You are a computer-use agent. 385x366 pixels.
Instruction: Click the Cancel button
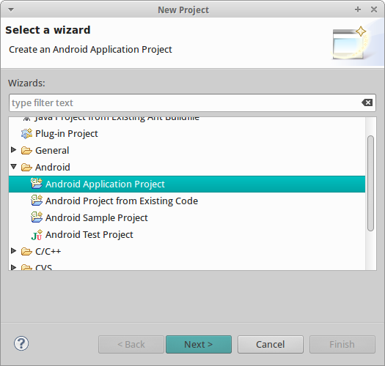271,345
